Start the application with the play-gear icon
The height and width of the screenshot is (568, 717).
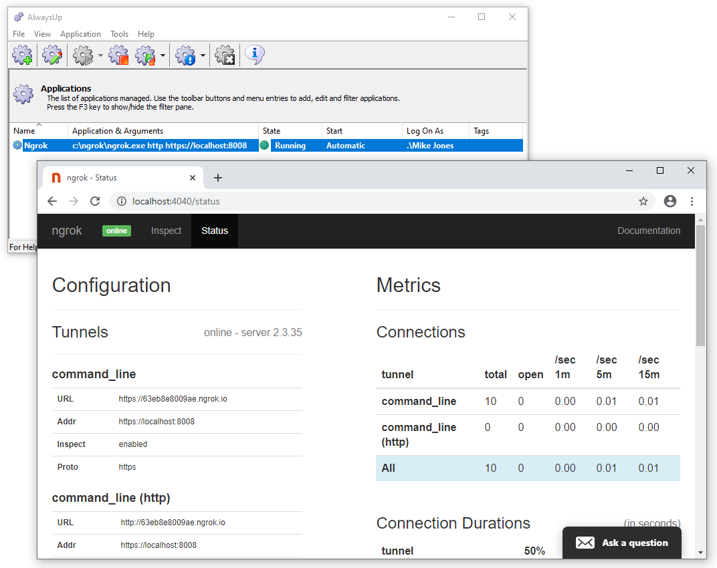[83, 55]
